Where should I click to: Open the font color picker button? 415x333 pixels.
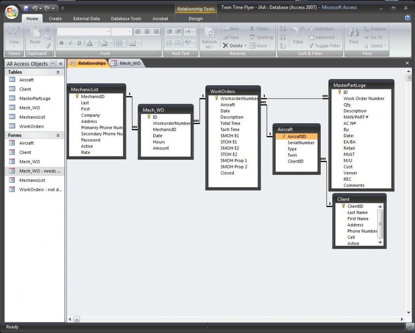[x=91, y=43]
